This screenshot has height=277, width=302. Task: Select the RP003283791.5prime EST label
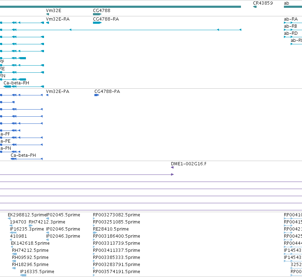tap(116, 265)
